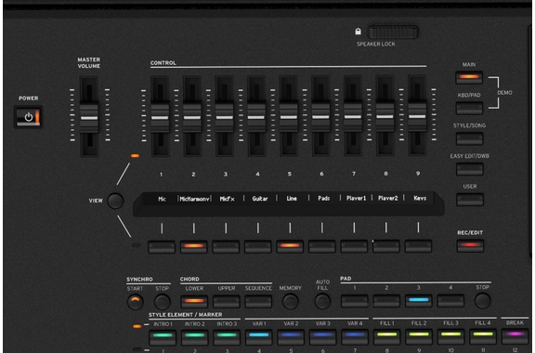Select the STYLE/SONG slider mode button

tap(469, 138)
